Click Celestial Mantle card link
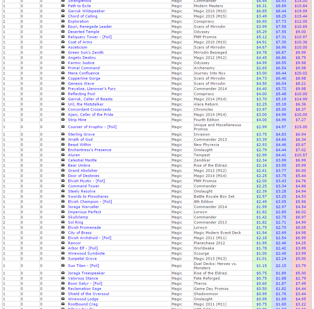This screenshot has width=314, height=309. (82, 160)
